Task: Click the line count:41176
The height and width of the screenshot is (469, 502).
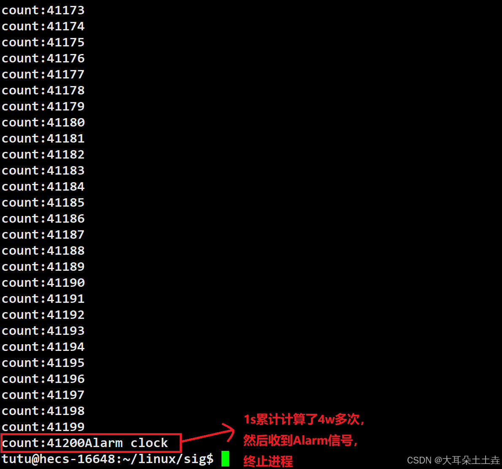Action: click(43, 58)
